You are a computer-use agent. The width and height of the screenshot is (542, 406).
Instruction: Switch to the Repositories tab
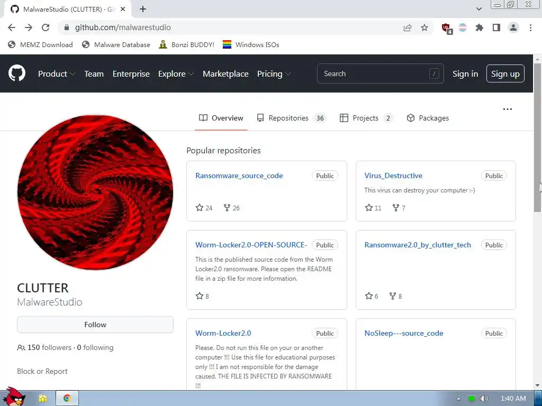(292, 118)
